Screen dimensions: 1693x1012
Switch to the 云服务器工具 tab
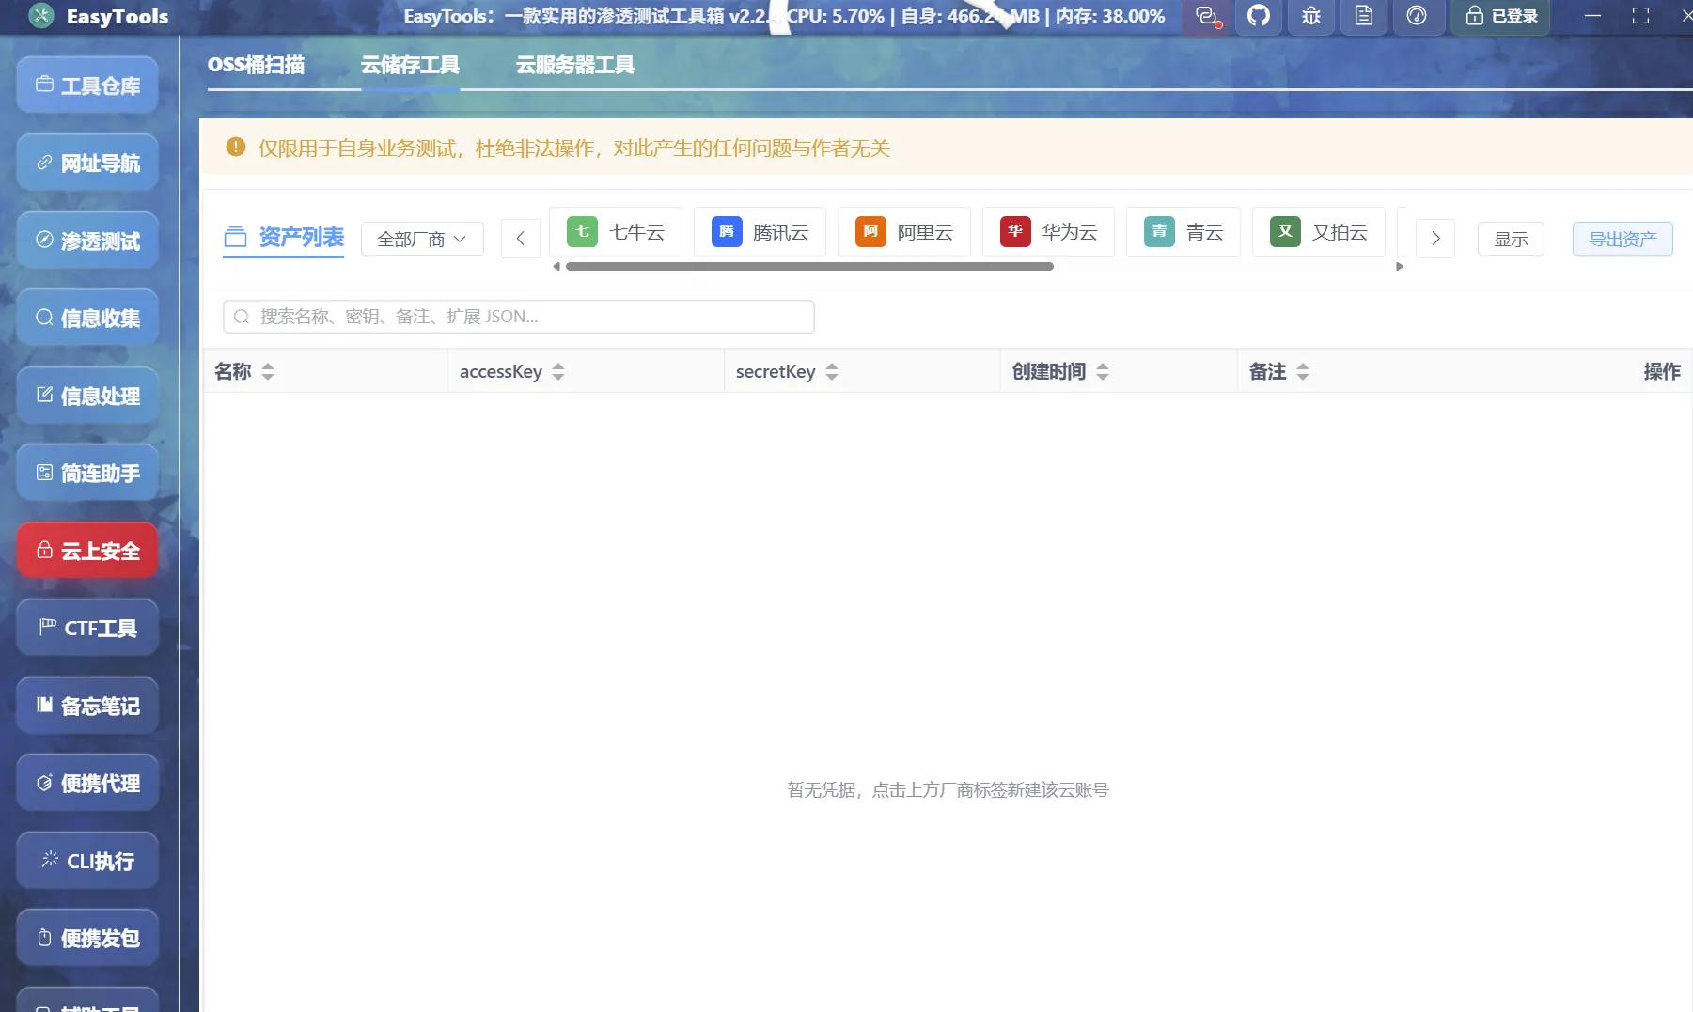pos(574,64)
